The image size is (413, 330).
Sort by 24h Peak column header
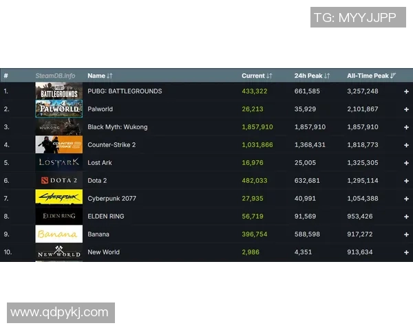(x=312, y=76)
